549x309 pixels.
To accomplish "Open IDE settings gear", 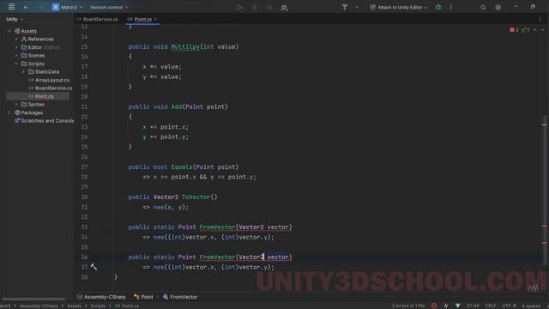I will tap(498, 7).
